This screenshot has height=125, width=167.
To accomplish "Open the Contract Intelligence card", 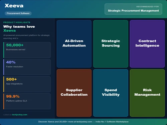I will [x=147, y=44].
